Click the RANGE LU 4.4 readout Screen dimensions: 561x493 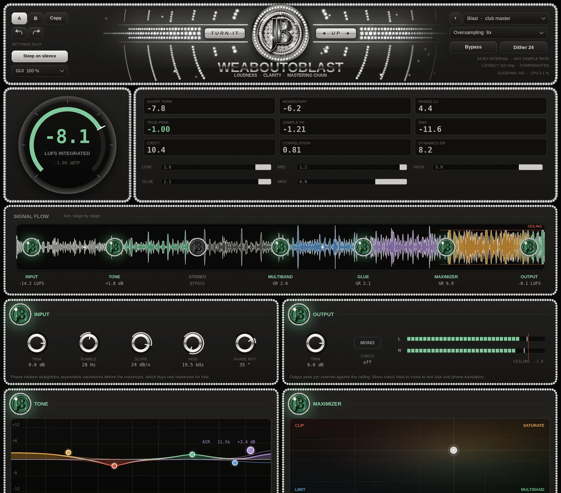tap(481, 106)
